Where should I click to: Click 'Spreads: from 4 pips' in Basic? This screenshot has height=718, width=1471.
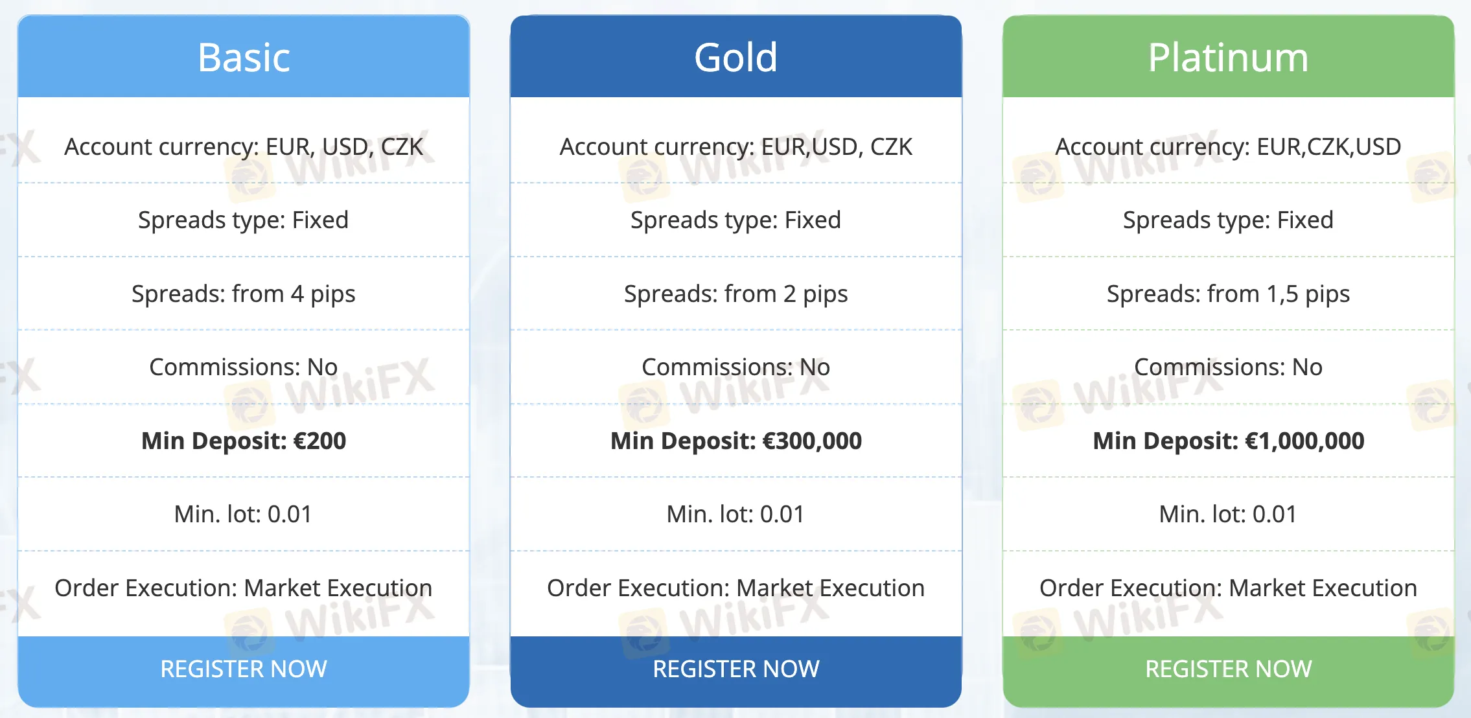click(x=244, y=294)
